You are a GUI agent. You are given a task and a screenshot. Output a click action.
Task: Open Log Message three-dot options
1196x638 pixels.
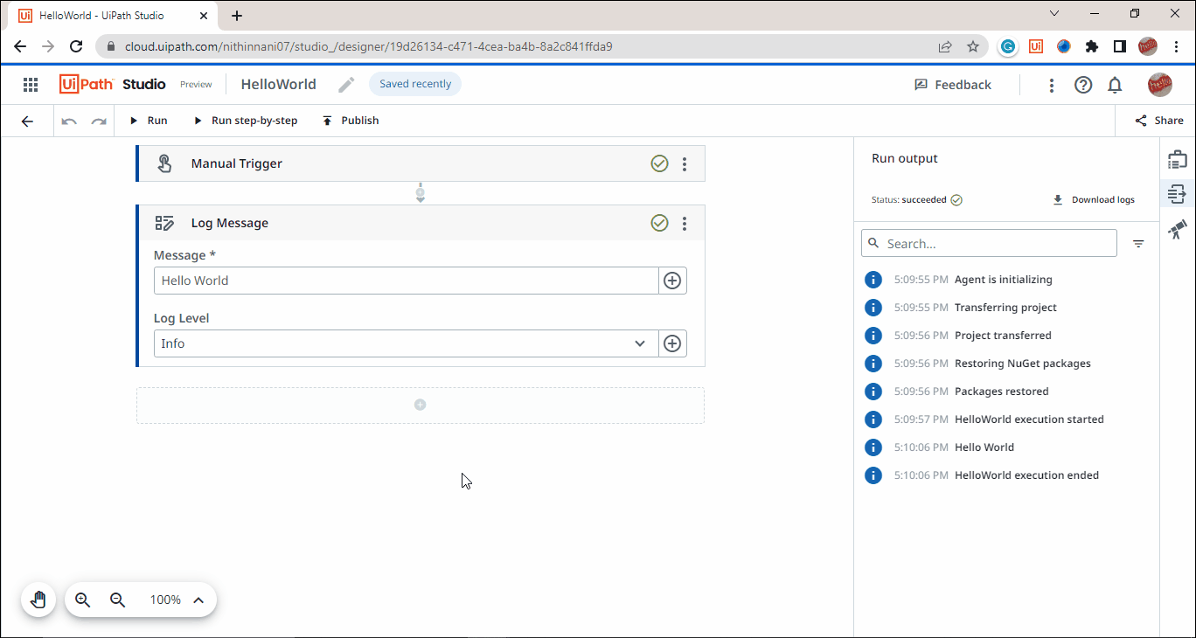pos(685,223)
